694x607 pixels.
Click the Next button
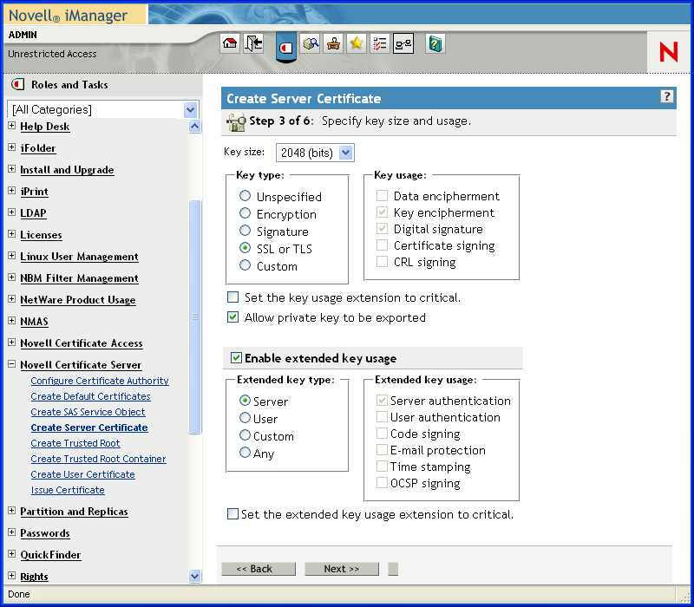click(342, 569)
